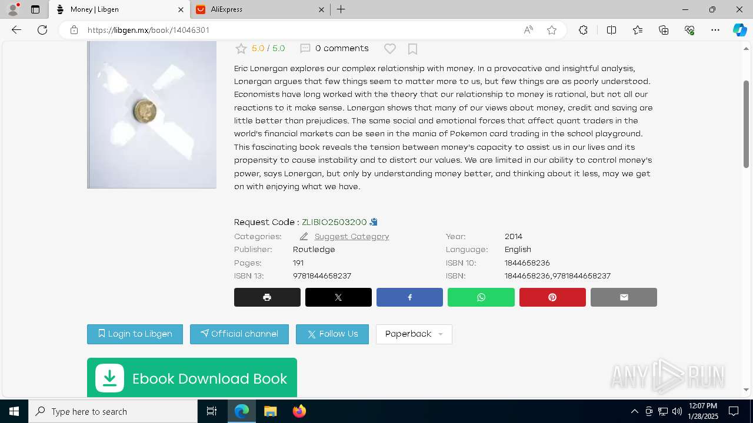
Task: Share the book by email
Action: click(624, 297)
